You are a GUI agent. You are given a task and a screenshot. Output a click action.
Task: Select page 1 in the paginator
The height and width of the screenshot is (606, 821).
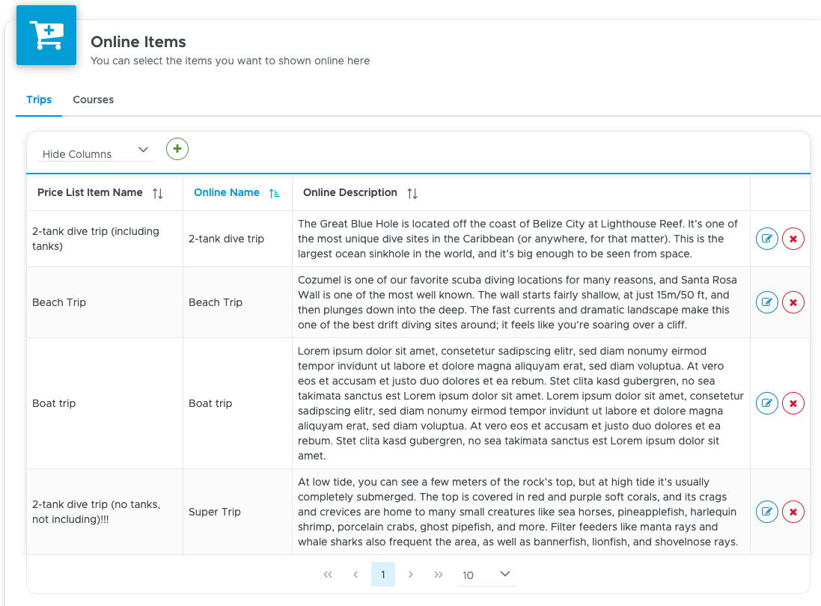point(383,575)
